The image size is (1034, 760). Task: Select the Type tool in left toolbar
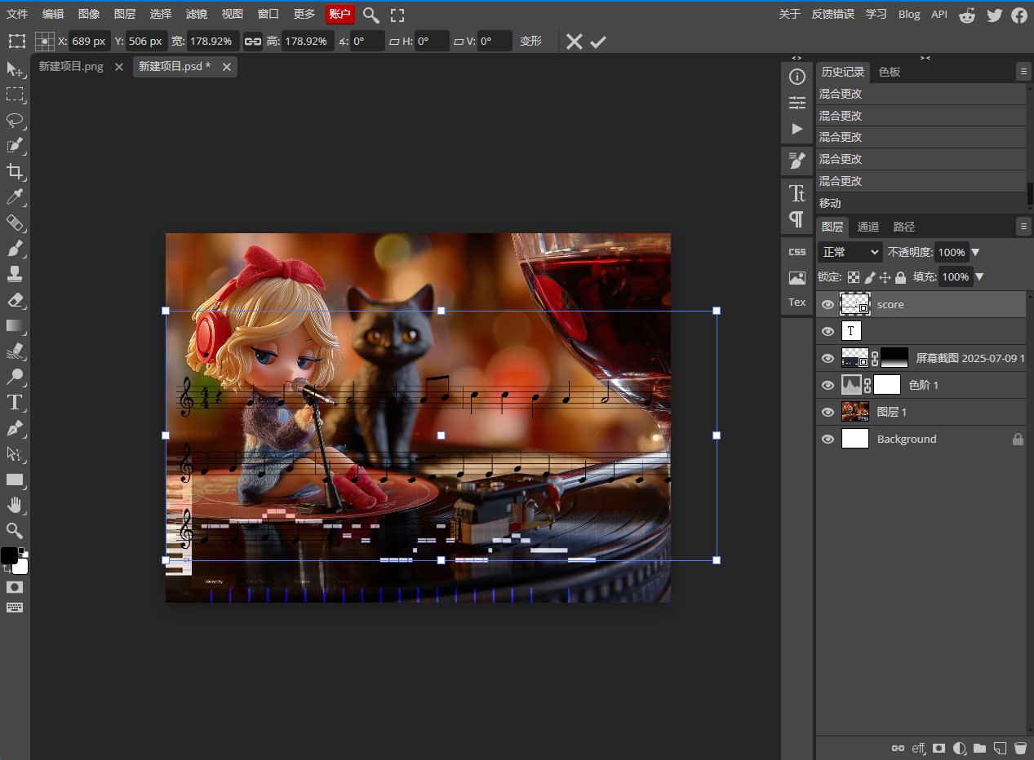(15, 402)
